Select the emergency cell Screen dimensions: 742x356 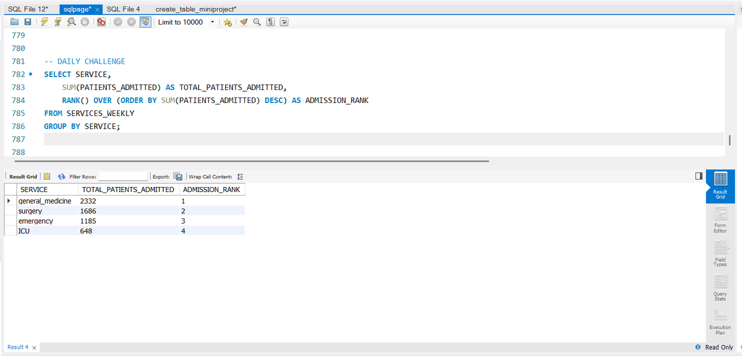[46, 221]
